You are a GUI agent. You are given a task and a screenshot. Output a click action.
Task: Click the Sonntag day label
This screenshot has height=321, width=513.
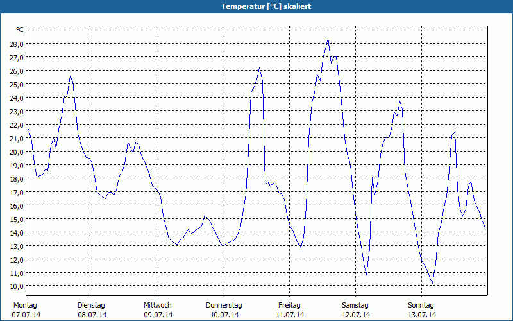(x=421, y=306)
